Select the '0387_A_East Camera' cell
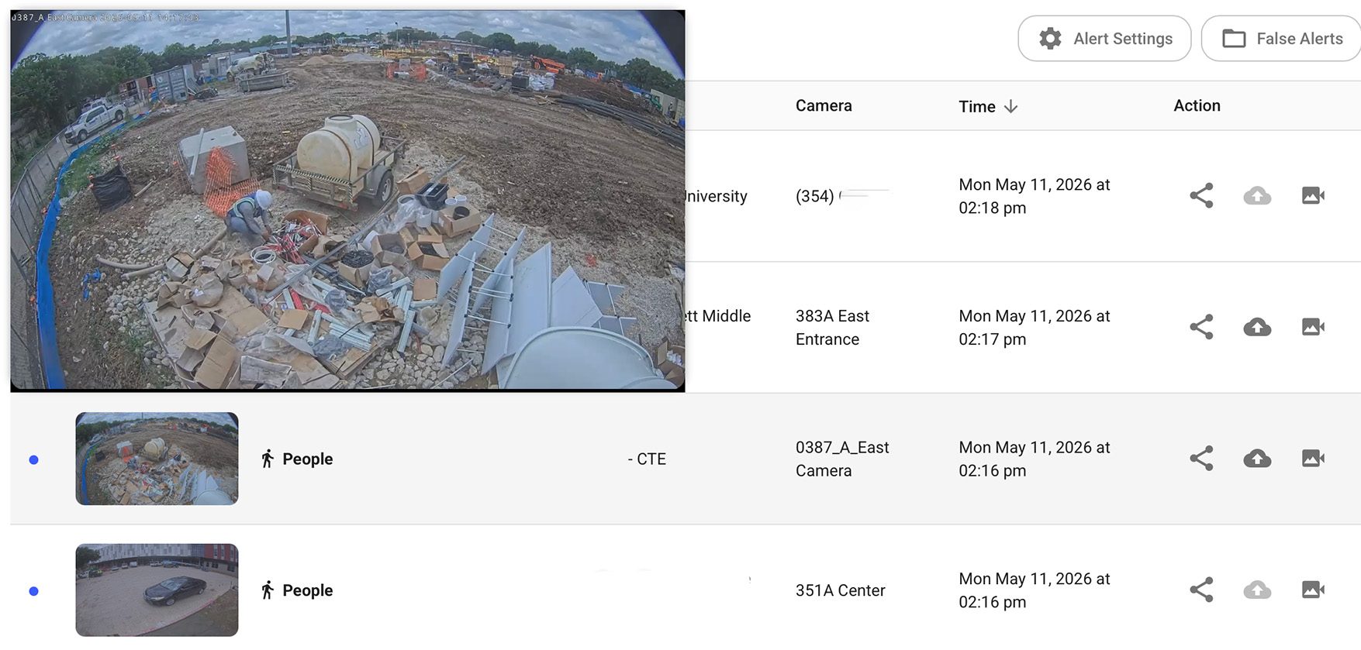 pyautogui.click(x=842, y=459)
